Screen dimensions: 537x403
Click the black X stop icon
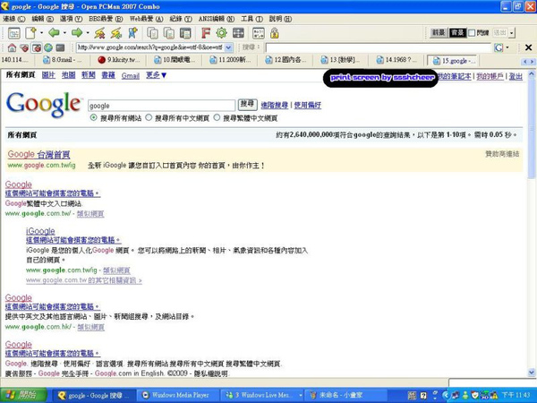[528, 47]
